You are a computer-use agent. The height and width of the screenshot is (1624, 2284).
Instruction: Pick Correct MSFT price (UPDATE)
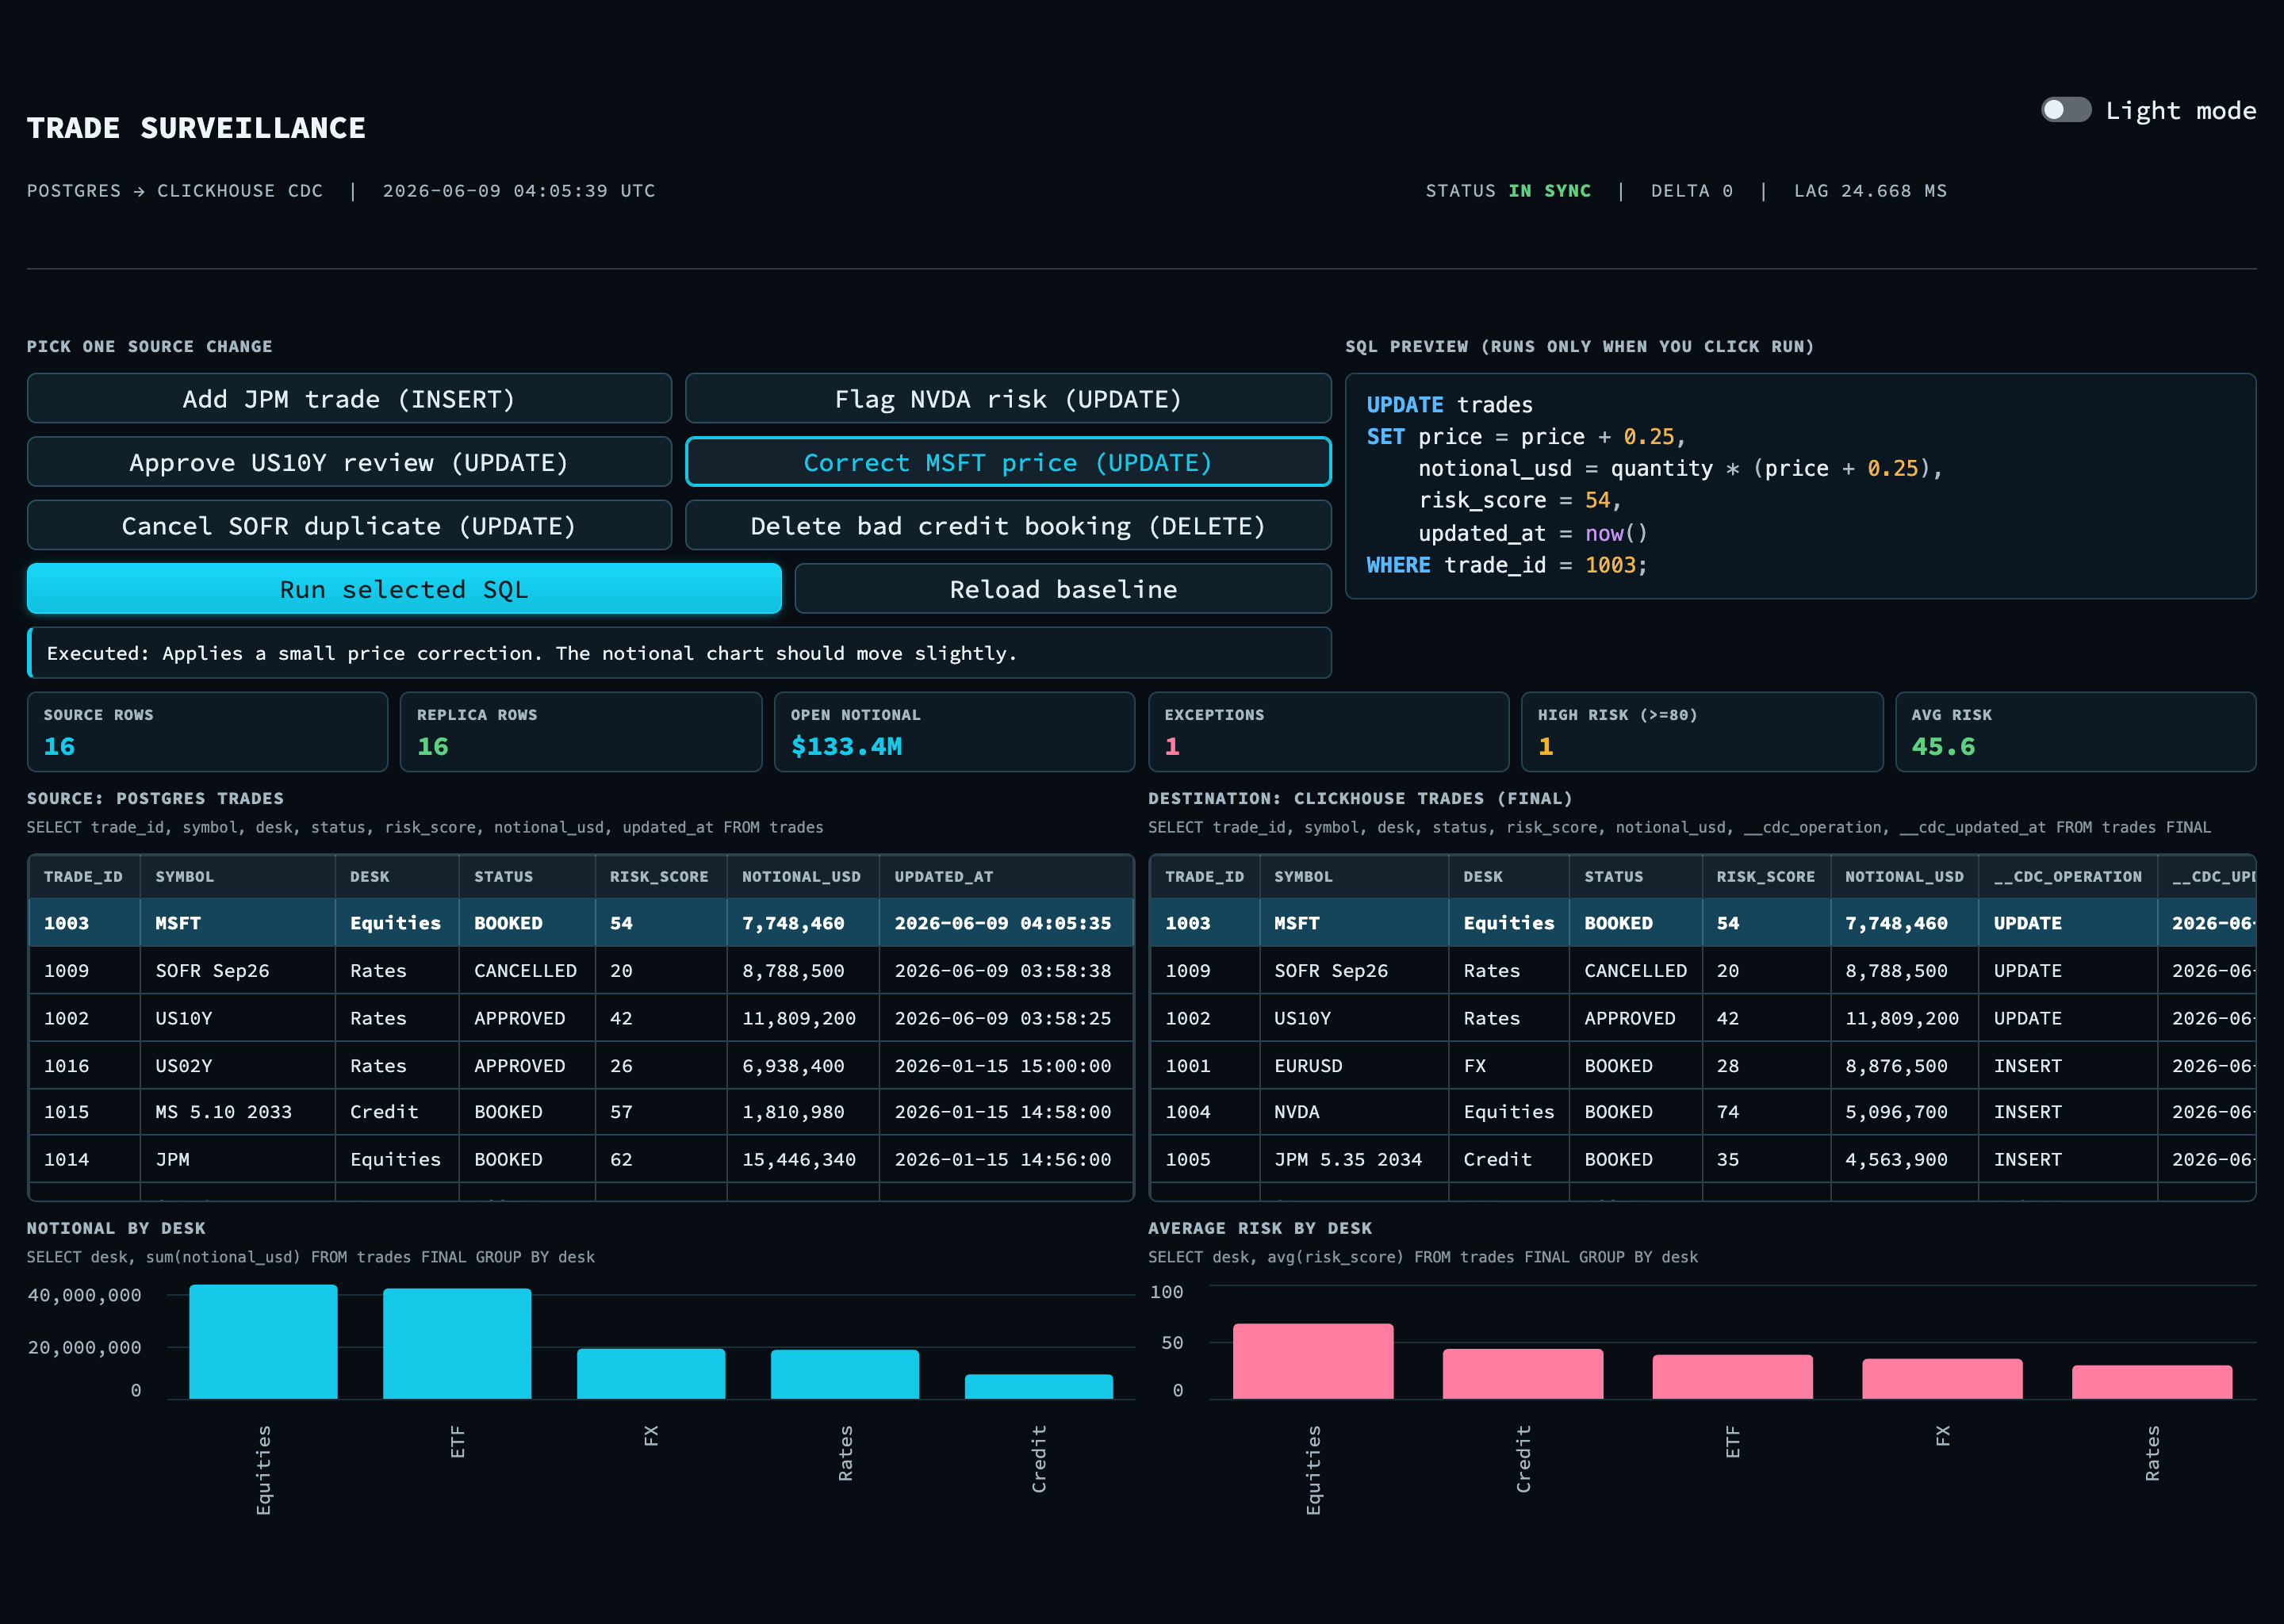coord(1008,462)
